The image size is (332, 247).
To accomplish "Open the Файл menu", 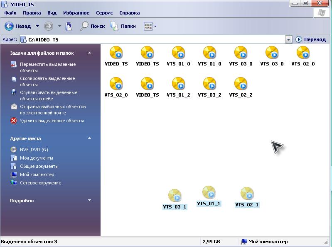I will click(x=10, y=13).
